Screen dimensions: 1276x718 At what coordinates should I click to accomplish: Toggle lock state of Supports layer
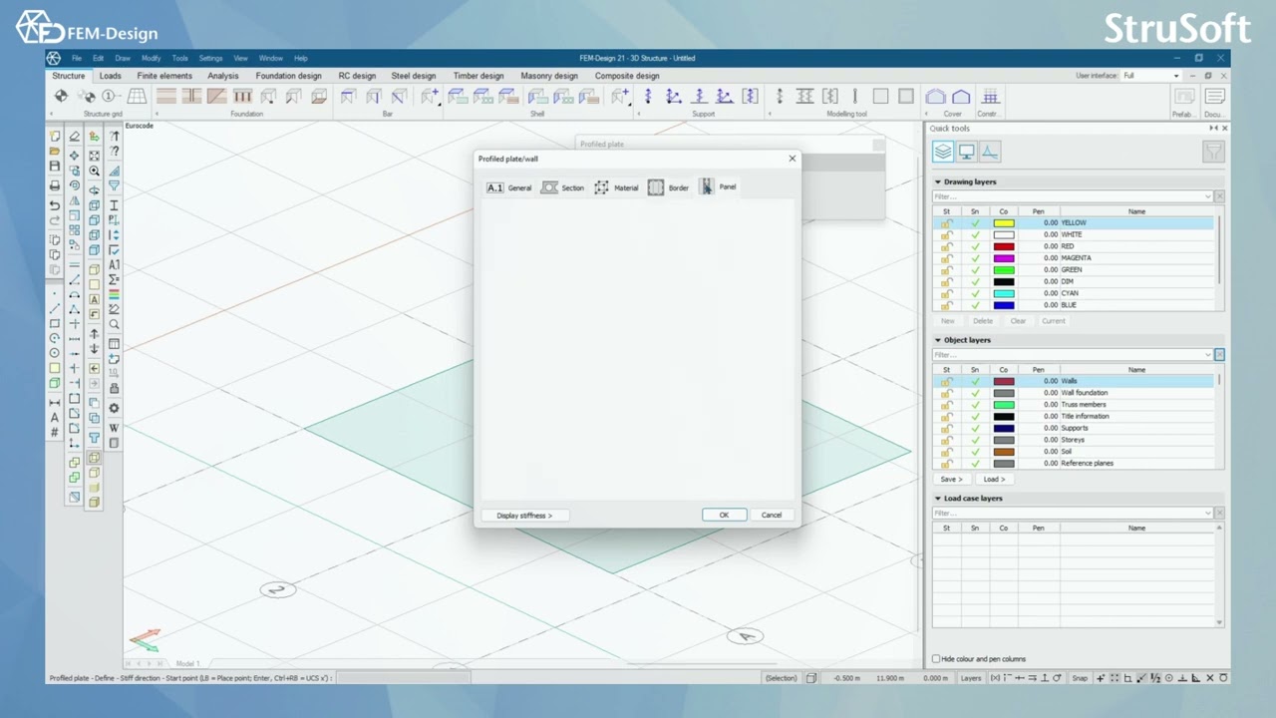point(946,428)
